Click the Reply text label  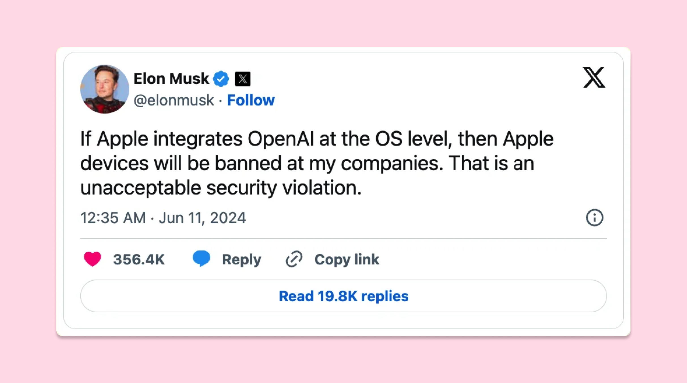point(242,259)
